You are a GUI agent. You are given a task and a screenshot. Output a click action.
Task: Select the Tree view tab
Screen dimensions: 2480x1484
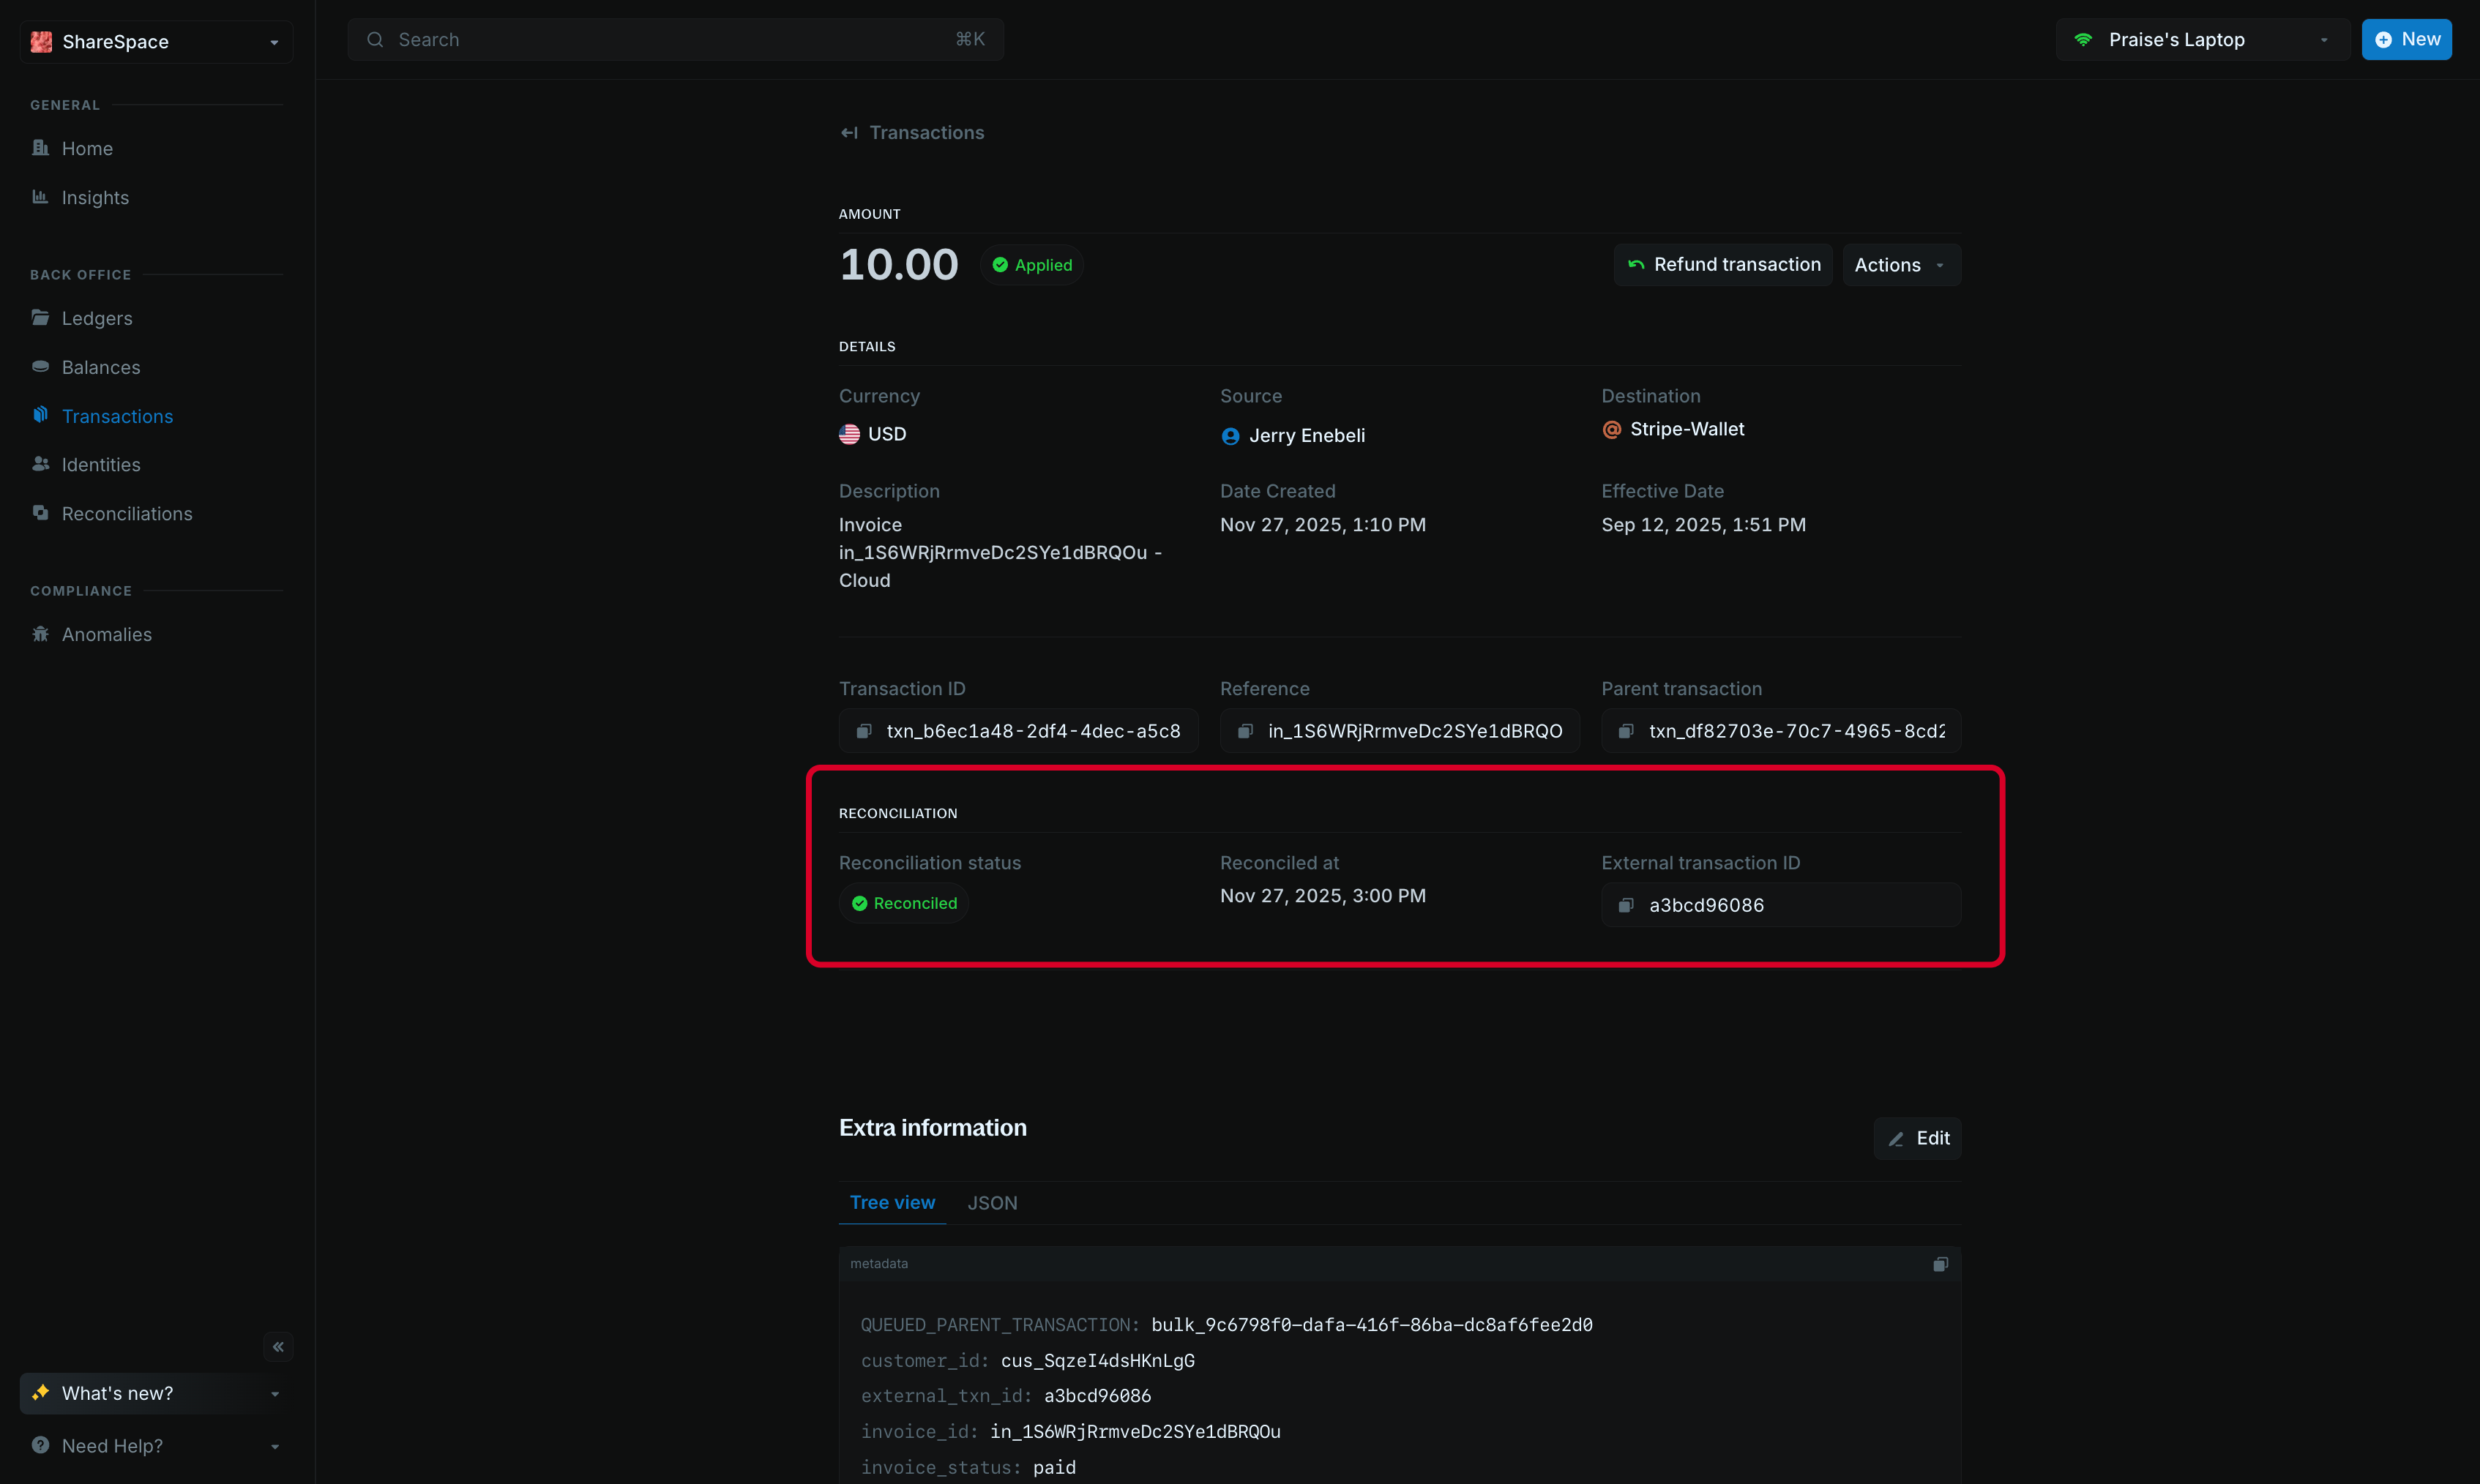(x=892, y=1203)
